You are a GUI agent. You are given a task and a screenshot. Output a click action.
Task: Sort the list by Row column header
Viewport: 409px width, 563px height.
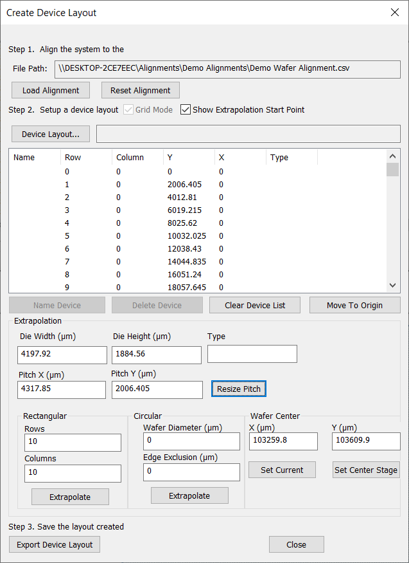[85, 158]
